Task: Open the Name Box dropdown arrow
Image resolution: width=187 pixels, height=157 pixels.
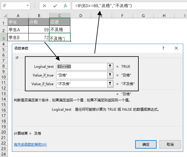Action: [x=28, y=6]
